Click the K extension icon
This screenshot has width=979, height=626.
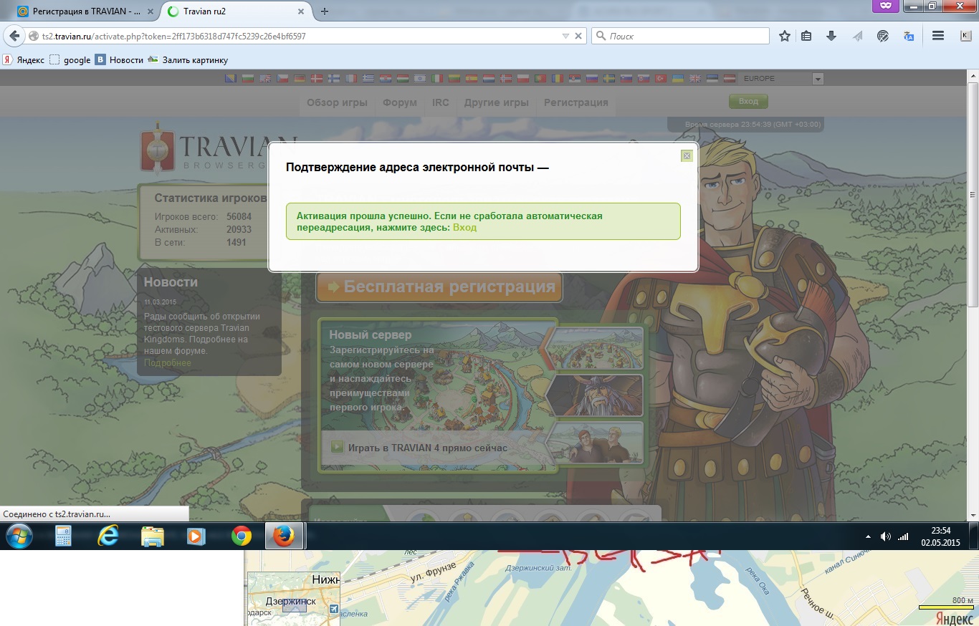click(x=965, y=36)
